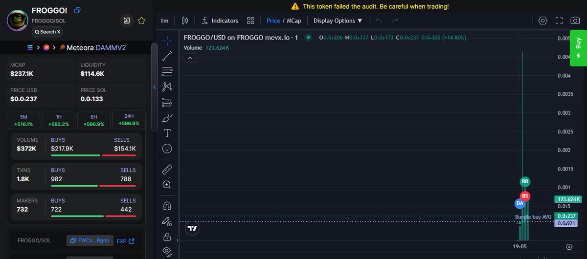Click the green Buy side button
Screen dimensions: 587x259
click(578, 48)
